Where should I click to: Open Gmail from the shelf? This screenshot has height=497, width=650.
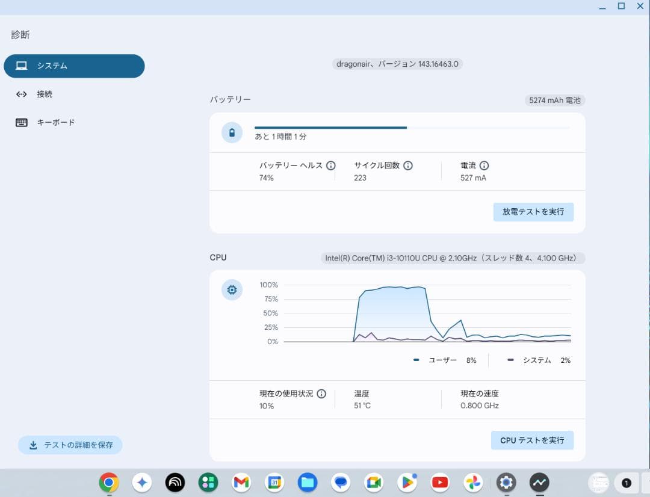click(241, 482)
